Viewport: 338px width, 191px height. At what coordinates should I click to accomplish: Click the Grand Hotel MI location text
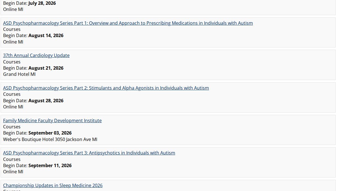coord(19,74)
